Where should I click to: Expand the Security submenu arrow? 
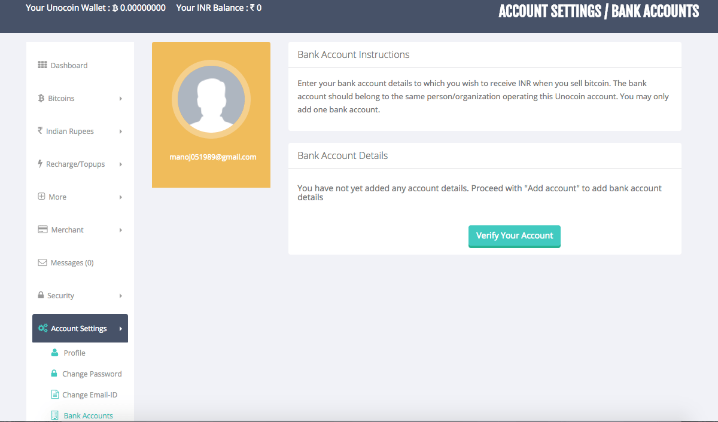120,296
